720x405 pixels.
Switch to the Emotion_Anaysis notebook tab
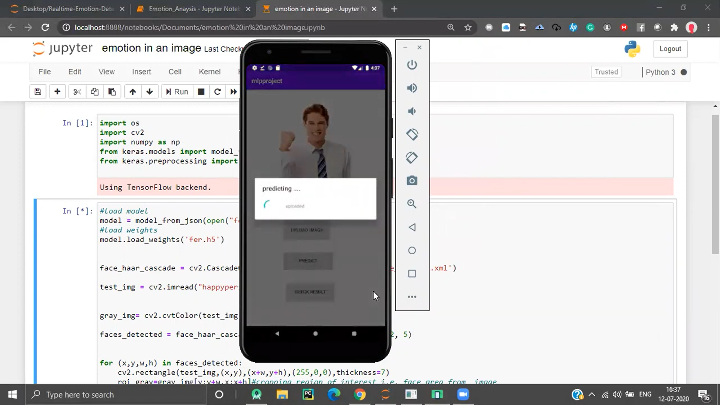click(193, 9)
